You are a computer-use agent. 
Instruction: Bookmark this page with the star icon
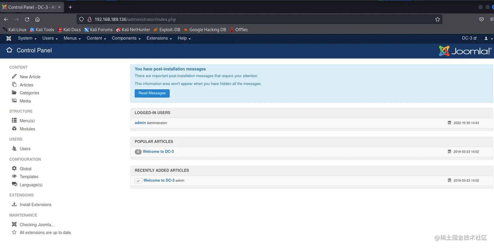pos(437,19)
